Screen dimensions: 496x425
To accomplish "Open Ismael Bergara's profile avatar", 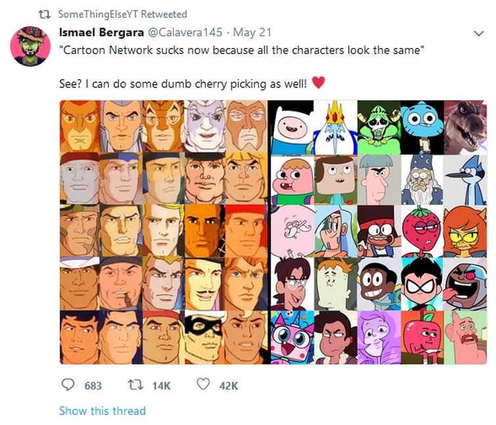I will 31,46.
